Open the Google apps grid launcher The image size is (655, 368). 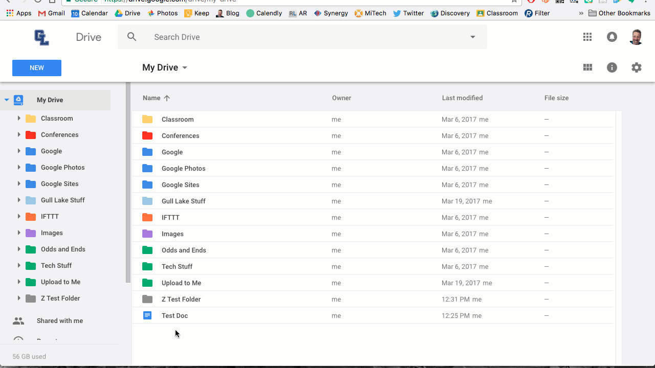click(x=587, y=37)
